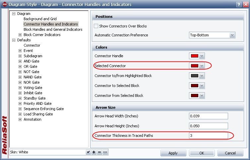
Task: Click the minus icon to remove the skin
Action: pos(99,152)
